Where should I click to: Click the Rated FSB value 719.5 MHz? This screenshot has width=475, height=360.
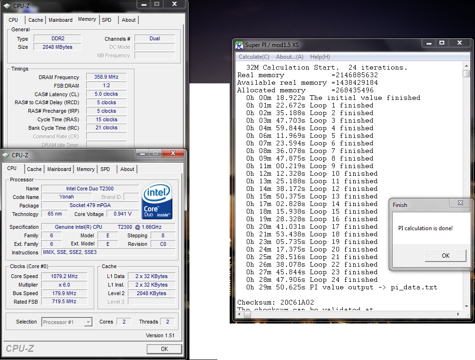[x=64, y=301]
